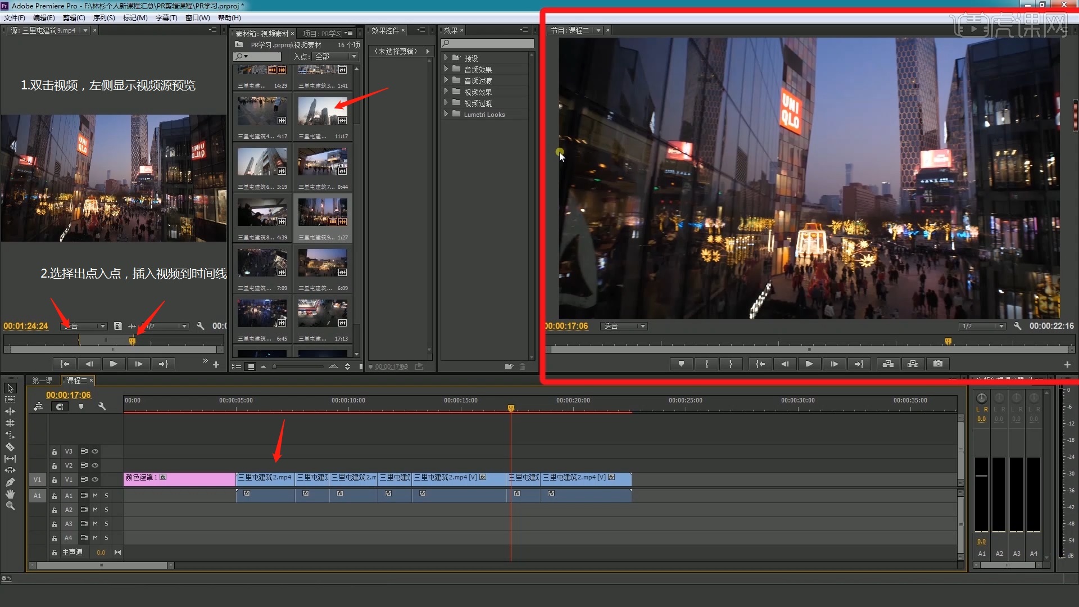
Task: Select the Slide tool
Action: pyautogui.click(x=10, y=470)
